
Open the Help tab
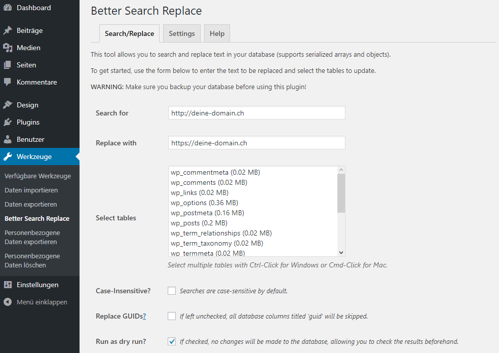217,33
